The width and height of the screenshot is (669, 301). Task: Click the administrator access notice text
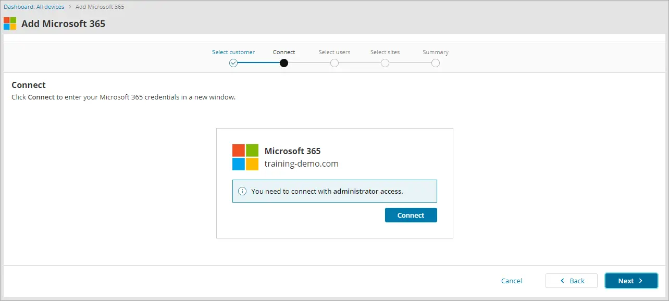(327, 191)
